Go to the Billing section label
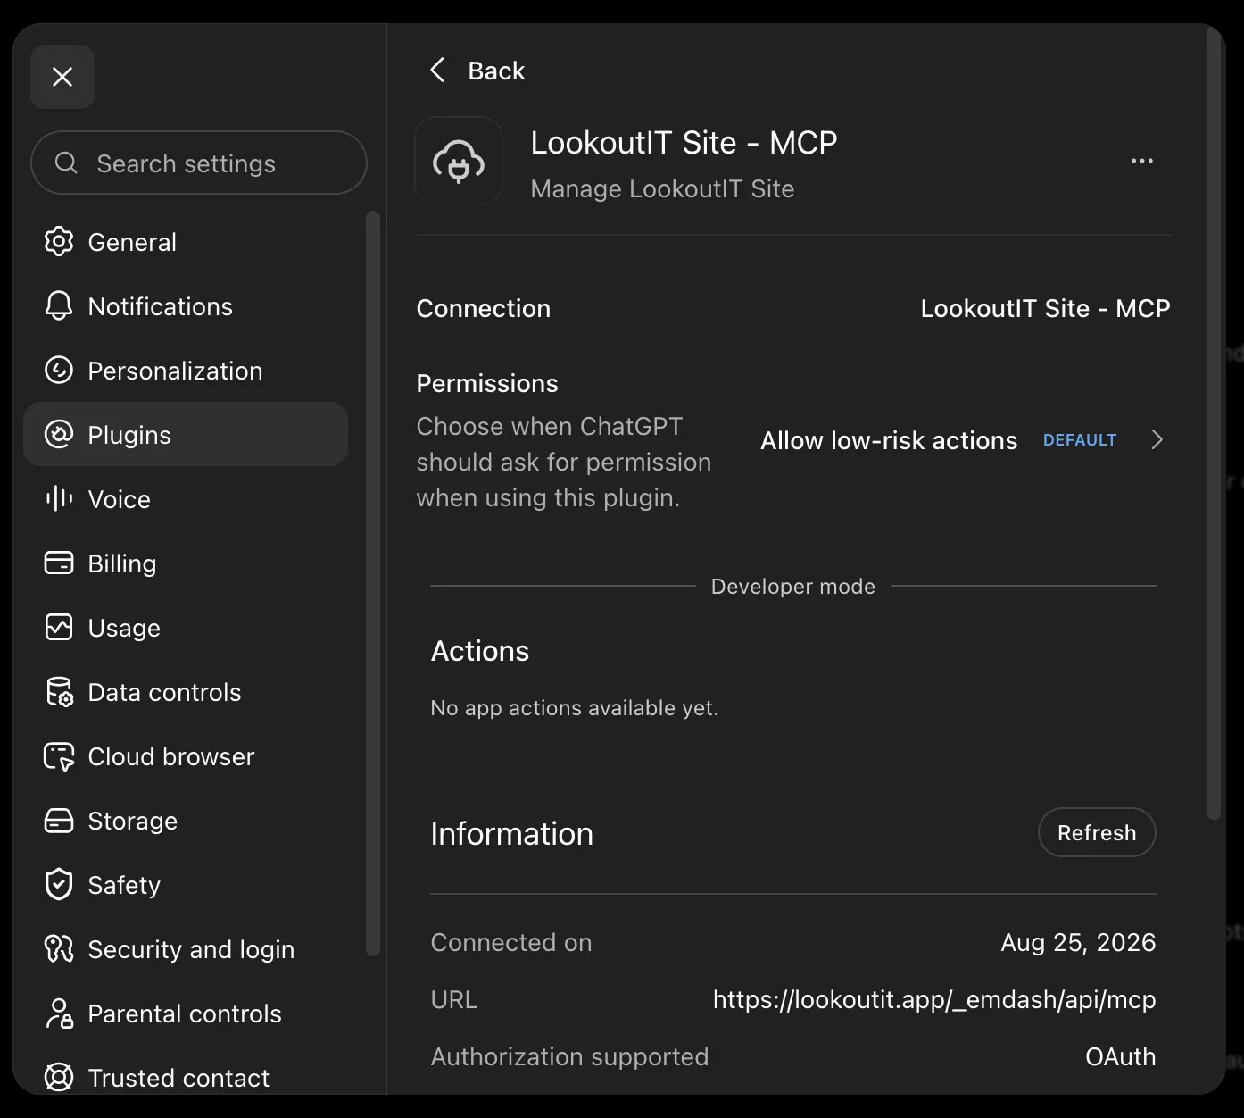This screenshot has width=1244, height=1118. pyautogui.click(x=122, y=564)
